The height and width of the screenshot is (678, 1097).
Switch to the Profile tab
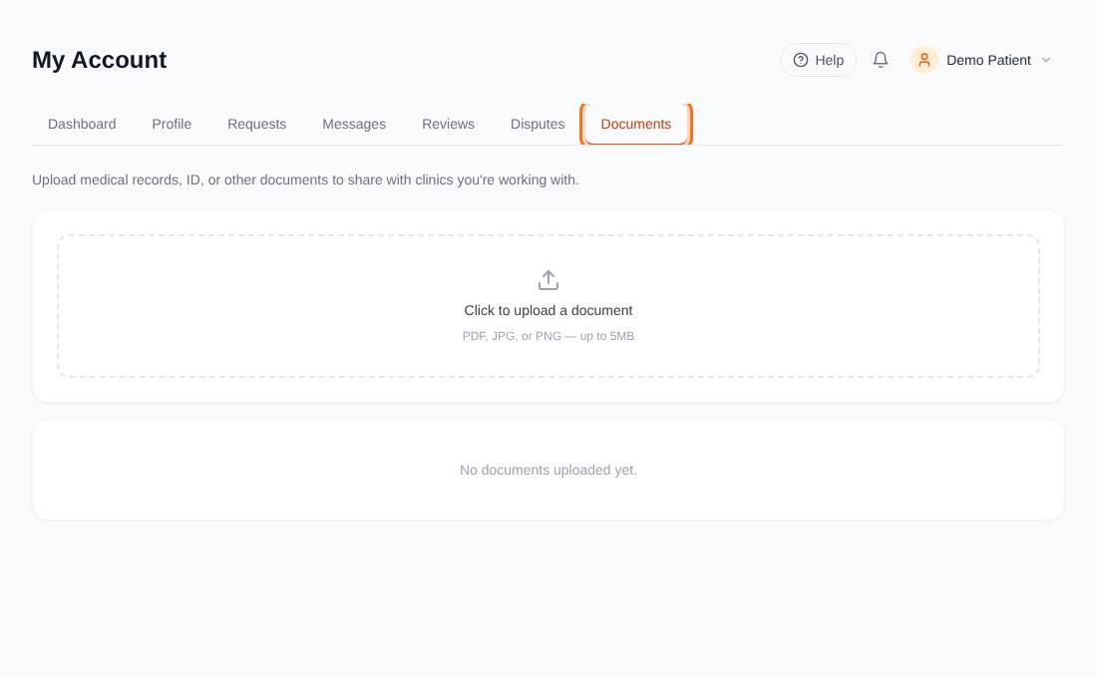point(172,124)
